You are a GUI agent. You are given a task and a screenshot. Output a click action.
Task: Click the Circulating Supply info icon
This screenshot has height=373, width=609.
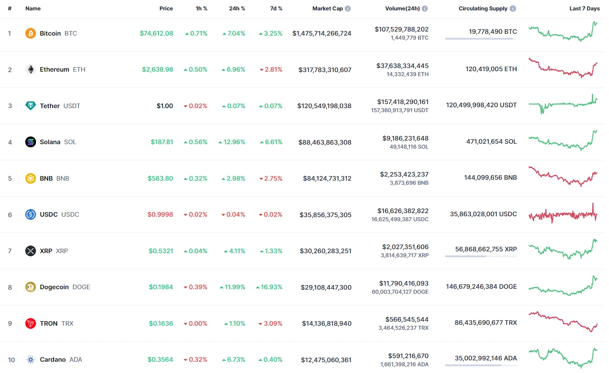[513, 9]
